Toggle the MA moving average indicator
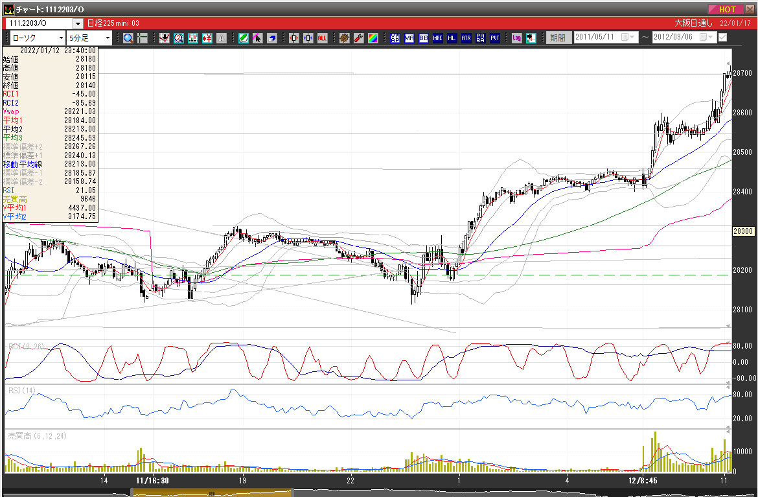Image resolution: width=758 pixels, height=497 pixels. click(409, 38)
